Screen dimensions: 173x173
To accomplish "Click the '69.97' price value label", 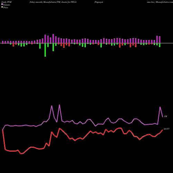I will pyautogui.click(x=166, y=129).
